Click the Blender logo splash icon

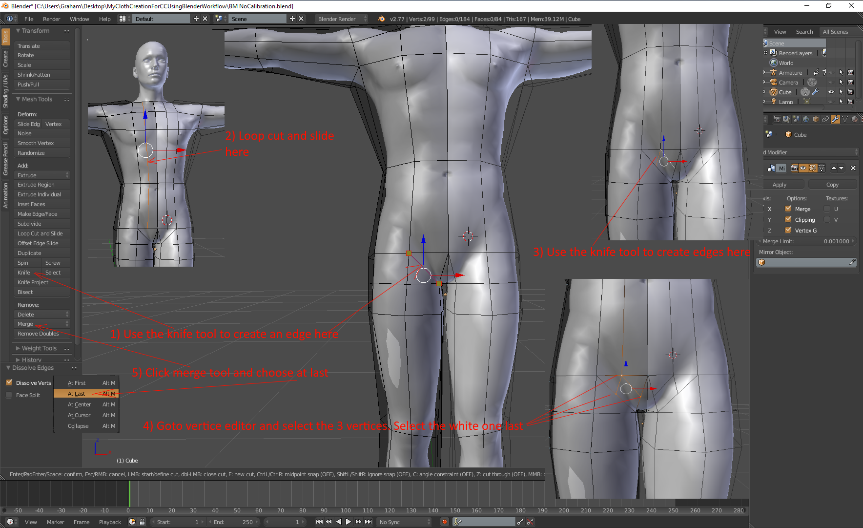click(381, 19)
